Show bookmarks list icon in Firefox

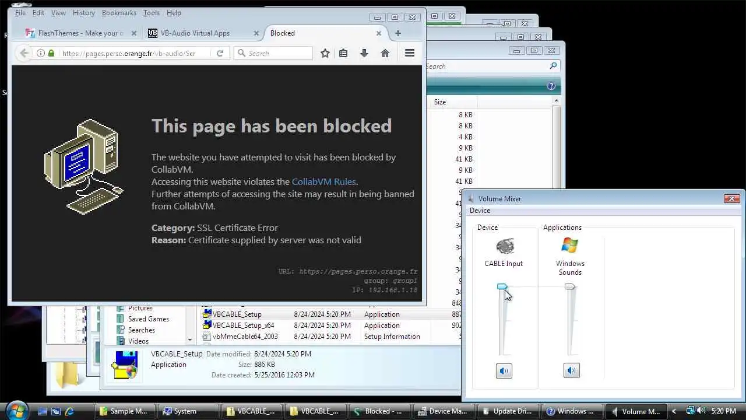click(343, 53)
